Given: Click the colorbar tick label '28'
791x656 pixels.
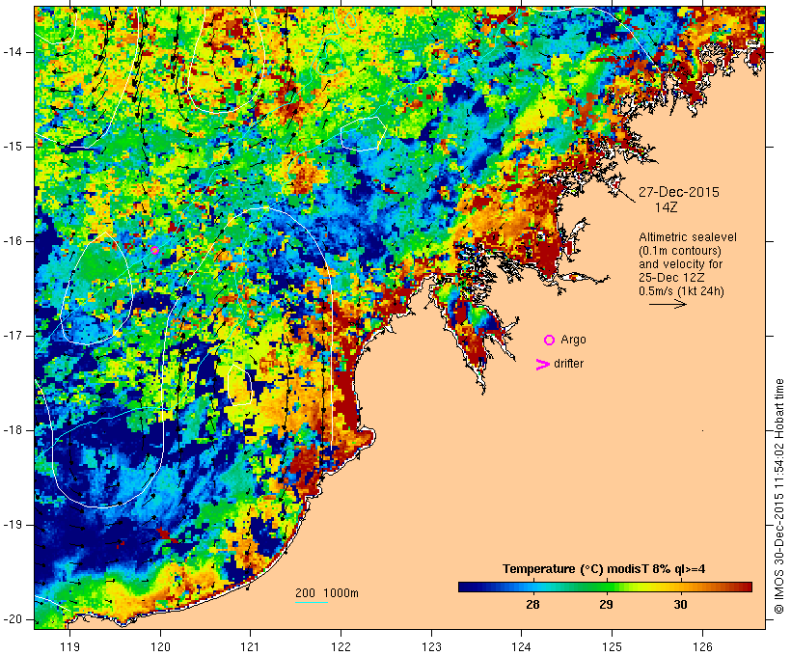Looking at the screenshot, I should point(532,605).
